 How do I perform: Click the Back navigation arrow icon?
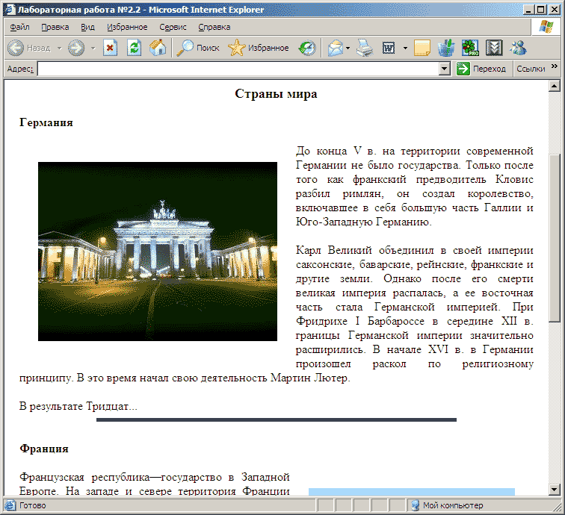pos(15,48)
